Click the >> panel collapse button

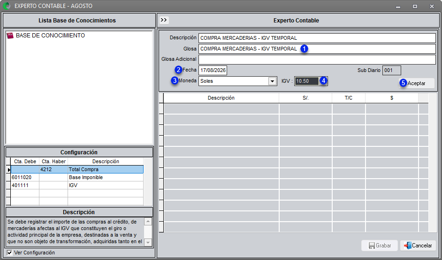click(x=164, y=20)
